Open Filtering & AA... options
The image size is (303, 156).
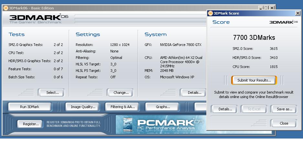[123, 107]
